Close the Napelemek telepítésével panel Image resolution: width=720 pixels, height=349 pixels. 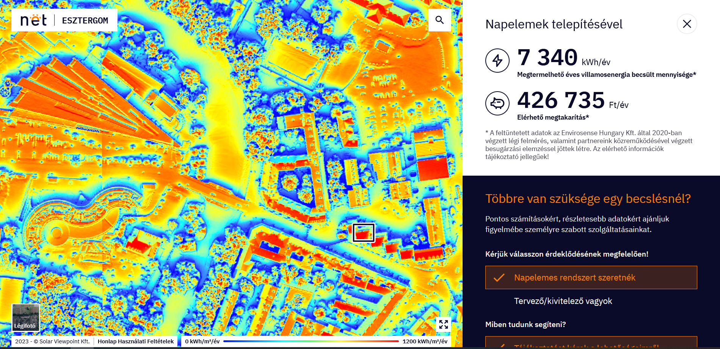687,24
